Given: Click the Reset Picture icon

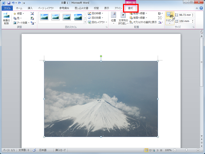Looking at the screenshot, I should click(x=32, y=23).
